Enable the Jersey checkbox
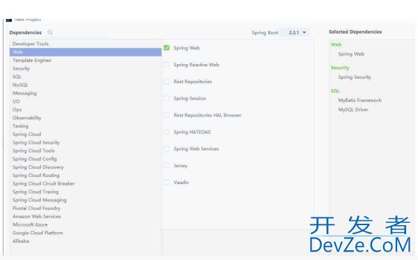The image size is (418, 260). (167, 165)
